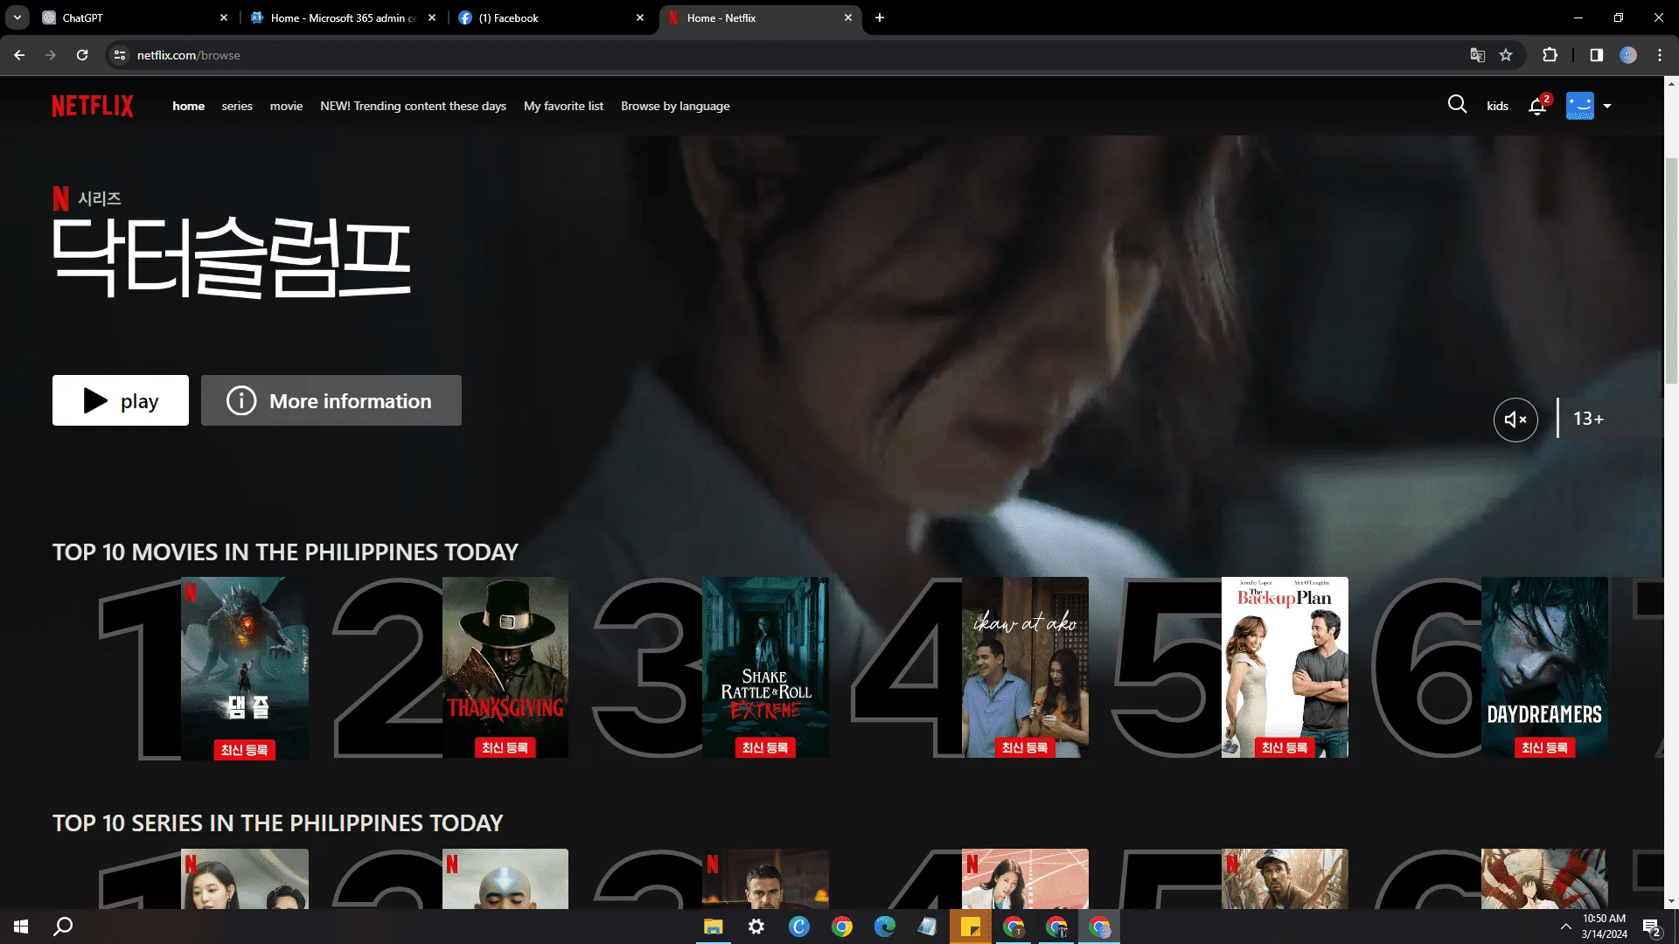1679x944 pixels.
Task: Click site information icon in address bar
Action: [120, 55]
